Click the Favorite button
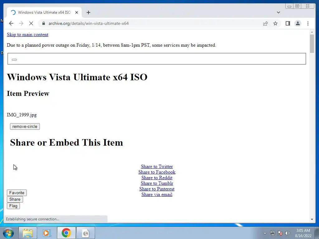The width and height of the screenshot is (319, 239). point(17,193)
